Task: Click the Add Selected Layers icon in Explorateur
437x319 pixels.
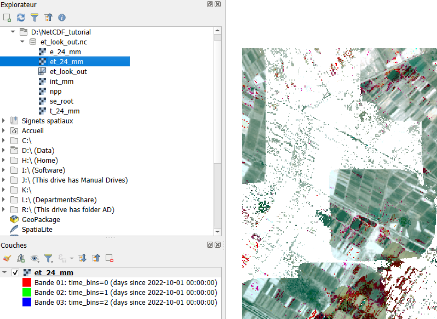Action: [x=7, y=18]
